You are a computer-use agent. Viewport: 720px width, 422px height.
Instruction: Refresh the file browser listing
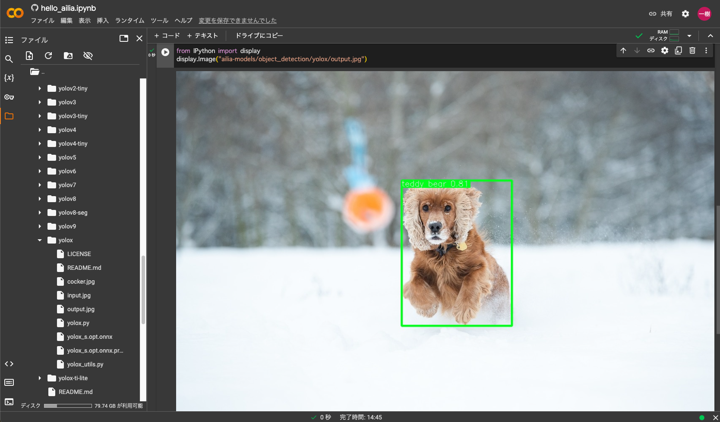click(48, 56)
